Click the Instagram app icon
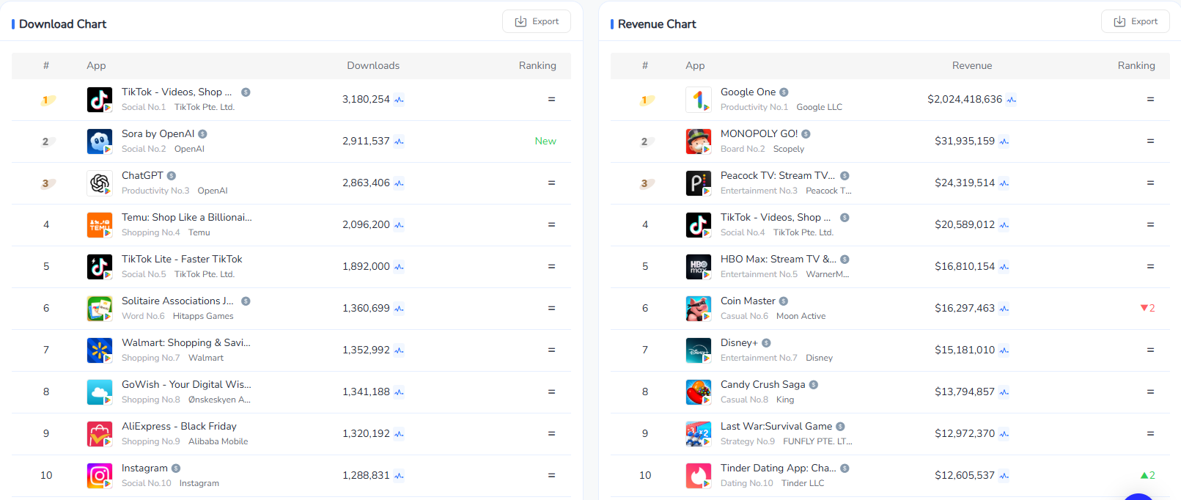Image resolution: width=1181 pixels, height=500 pixels. (99, 475)
